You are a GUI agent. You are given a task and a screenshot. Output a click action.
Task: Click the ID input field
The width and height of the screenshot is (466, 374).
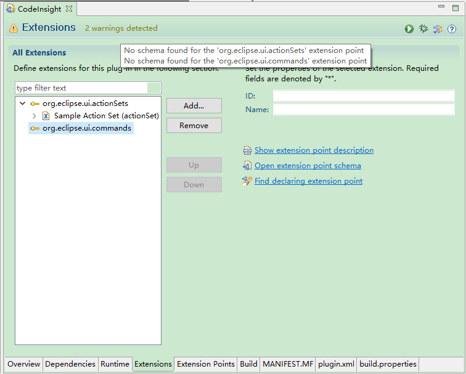point(364,96)
